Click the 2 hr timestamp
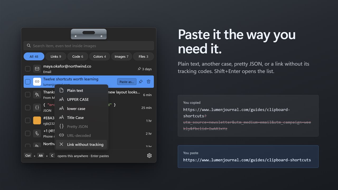This screenshot has height=190, width=338. [149, 134]
